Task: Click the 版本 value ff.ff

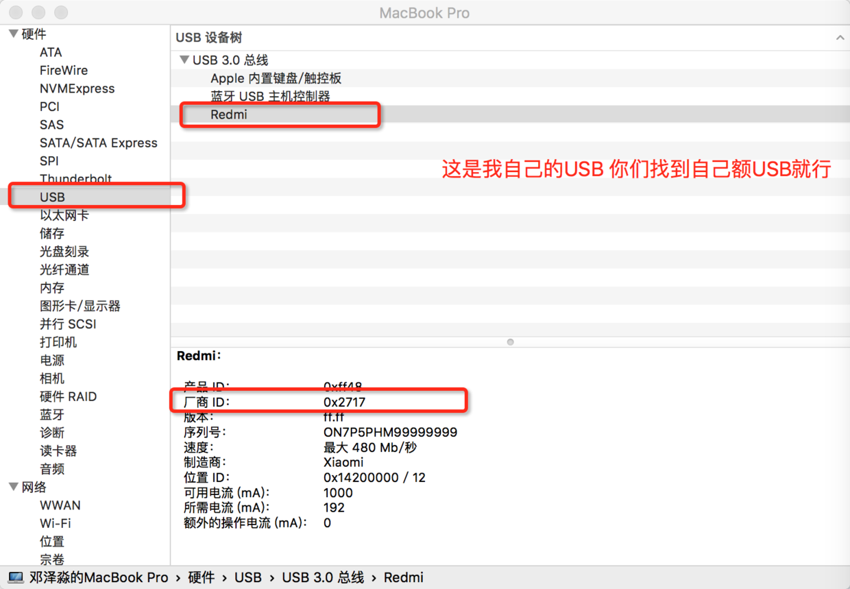Action: (x=334, y=417)
